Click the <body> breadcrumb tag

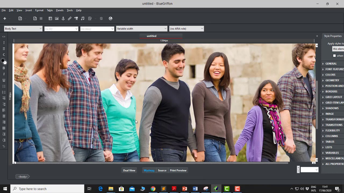pos(23,177)
